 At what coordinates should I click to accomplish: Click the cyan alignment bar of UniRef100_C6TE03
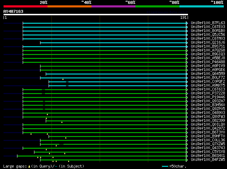[x=105, y=27]
